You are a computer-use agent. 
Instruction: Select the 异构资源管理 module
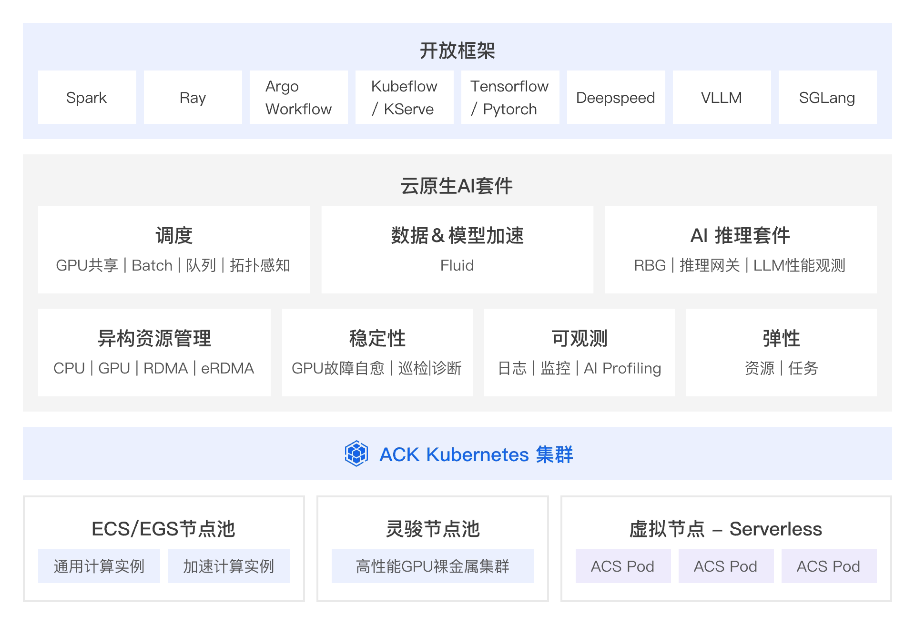153,352
